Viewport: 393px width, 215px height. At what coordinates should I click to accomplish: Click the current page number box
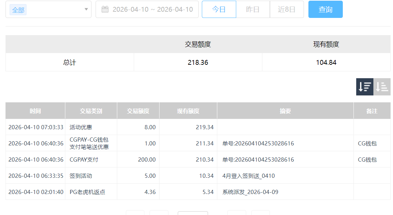193,213
